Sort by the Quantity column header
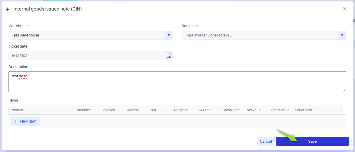 click(x=132, y=110)
